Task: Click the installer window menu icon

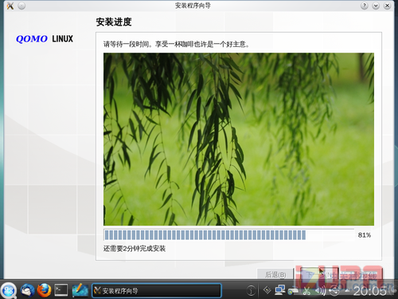Action: point(10,6)
